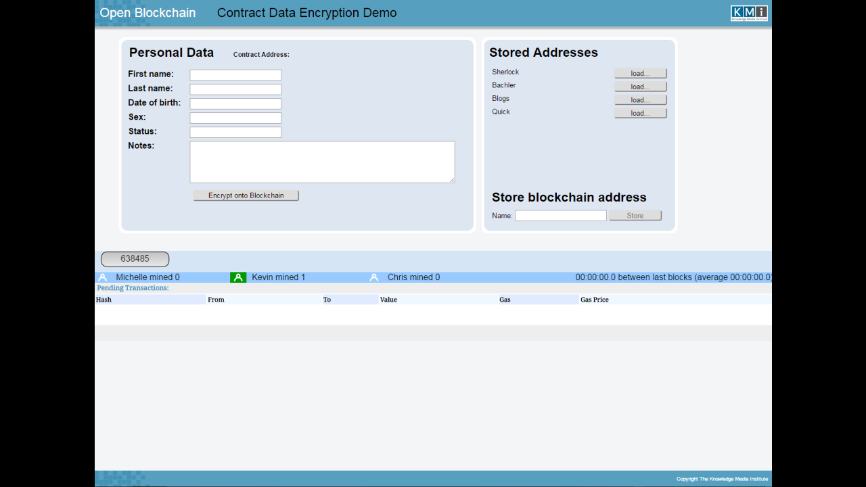Screen dimensions: 866x487
Task: Click the Open Blockchain header title
Action: 147,12
